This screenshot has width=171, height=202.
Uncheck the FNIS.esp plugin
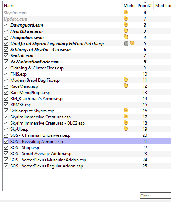point(6,74)
